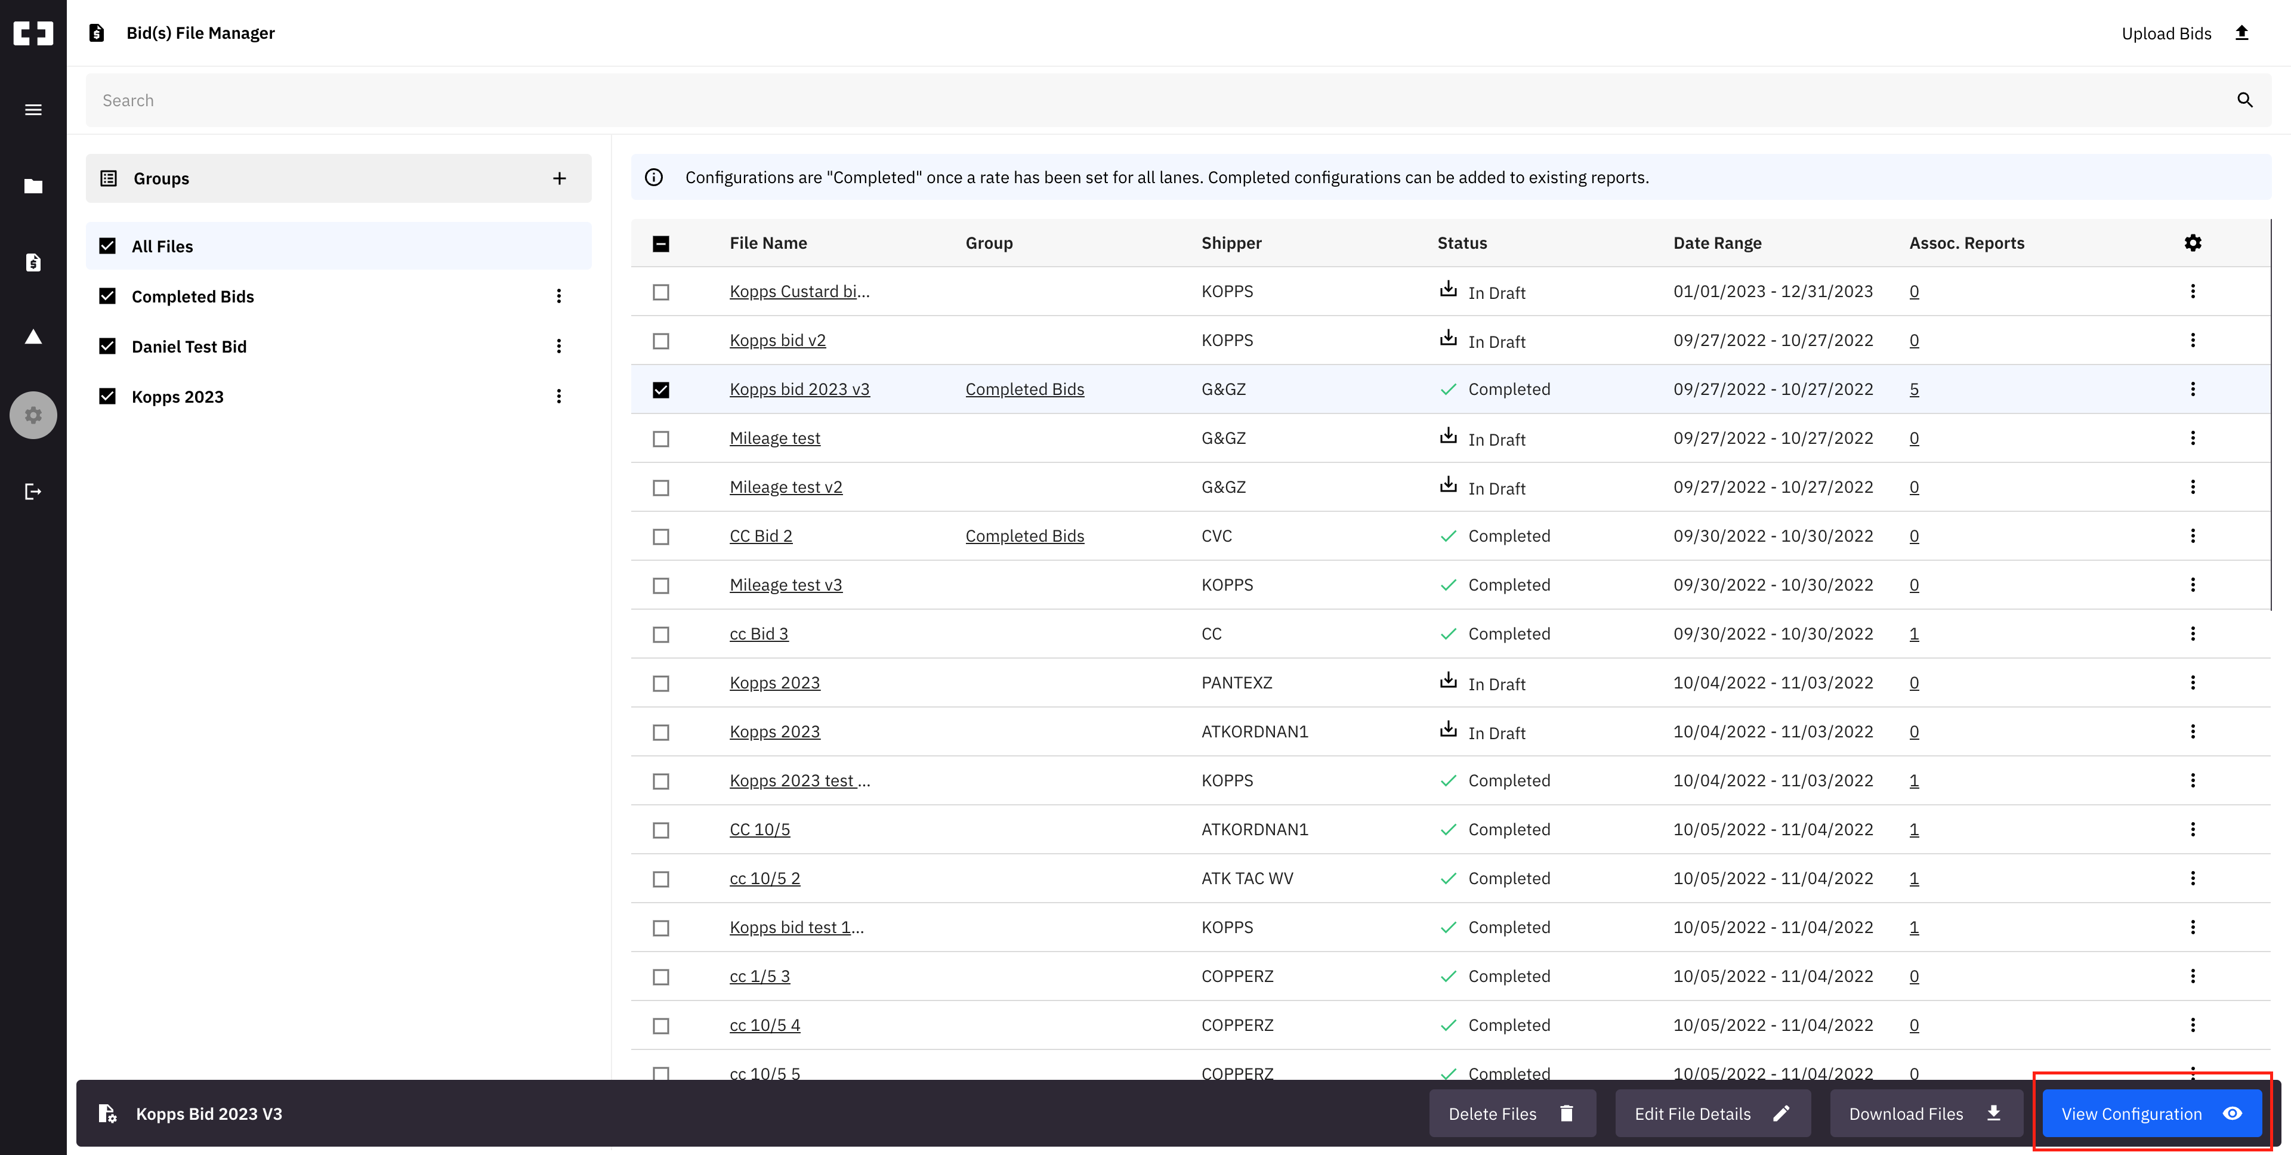Open row actions menu for CC Bid 2
2291x1155 pixels.
[x=2193, y=536]
